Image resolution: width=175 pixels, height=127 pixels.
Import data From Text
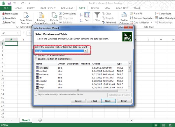(9, 22)
